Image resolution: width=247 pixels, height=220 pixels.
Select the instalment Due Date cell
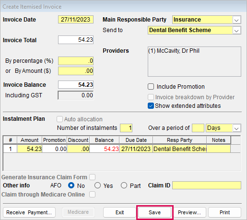(x=136, y=149)
